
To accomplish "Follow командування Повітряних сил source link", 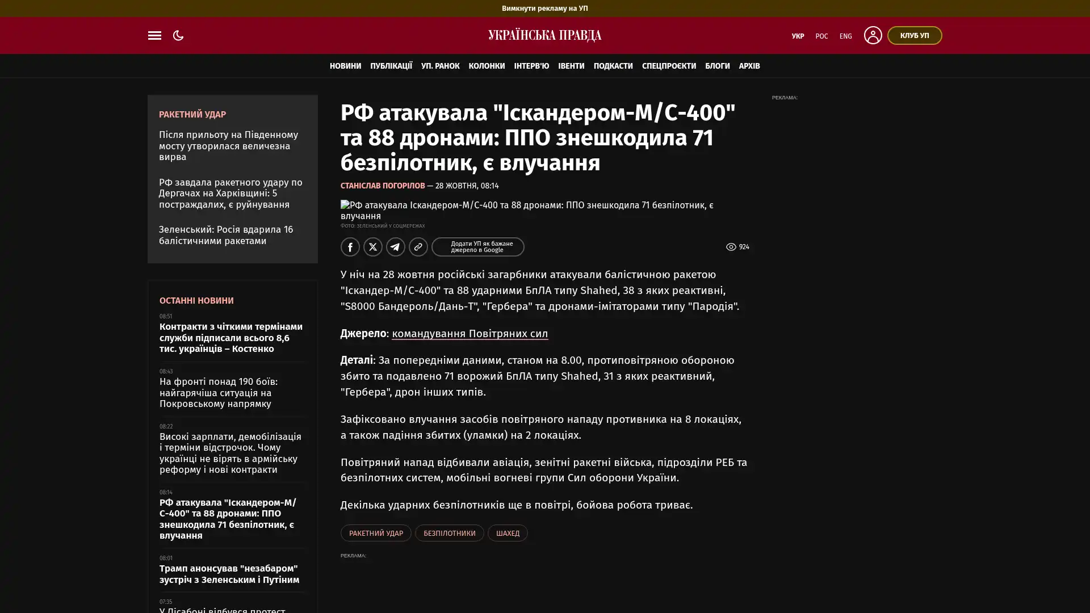I will 469,334.
